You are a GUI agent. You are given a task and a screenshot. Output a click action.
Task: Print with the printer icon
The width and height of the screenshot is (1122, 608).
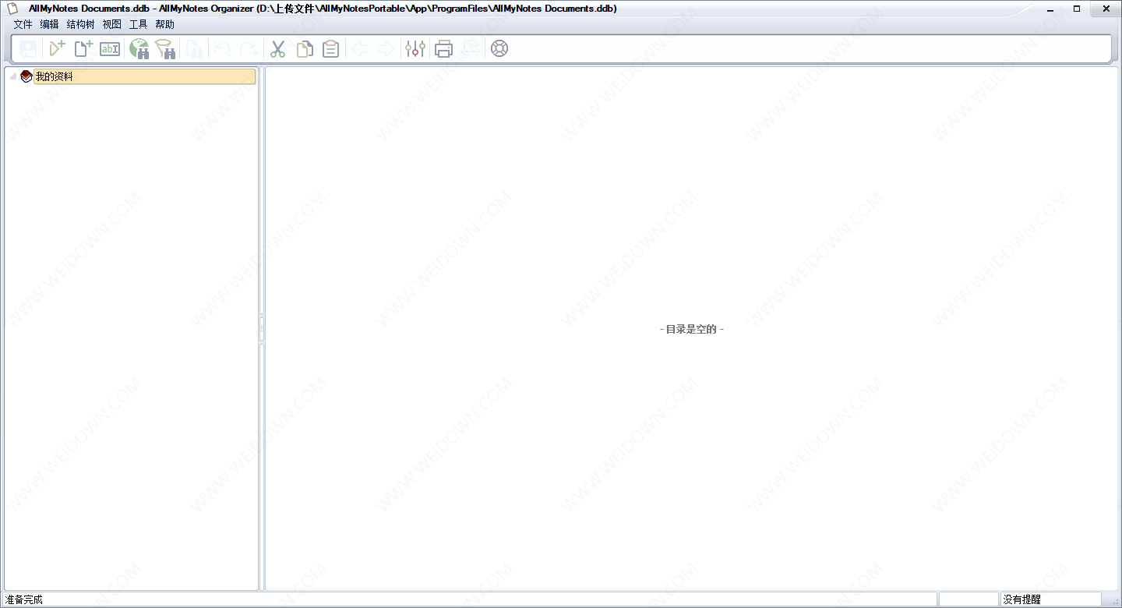click(443, 49)
